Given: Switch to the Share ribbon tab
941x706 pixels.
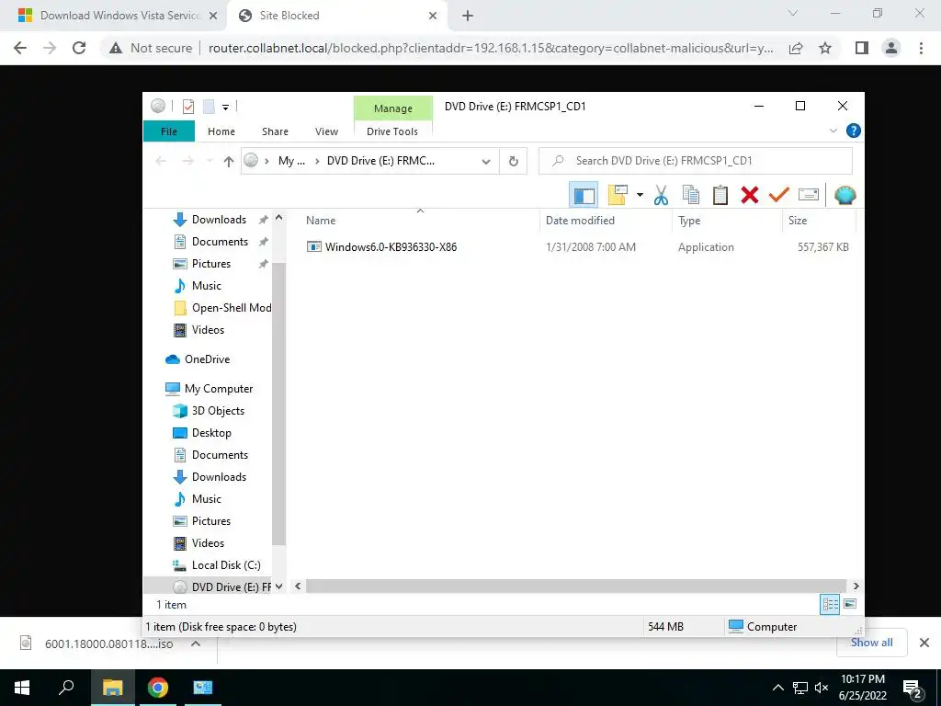Looking at the screenshot, I should (275, 131).
